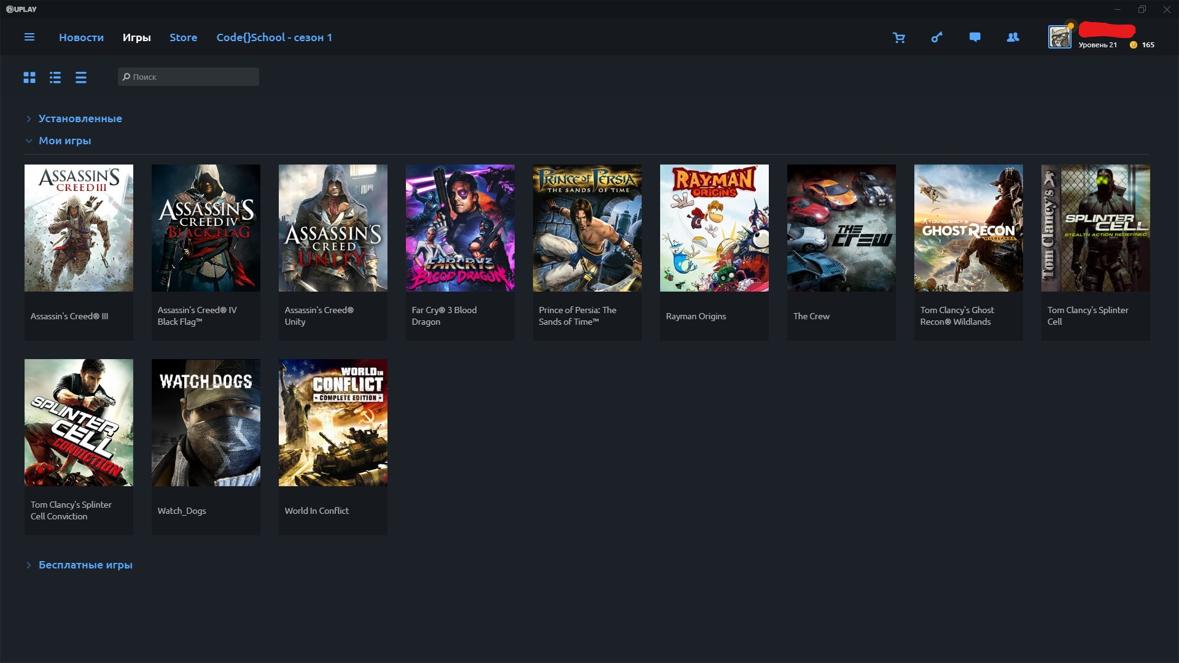Image resolution: width=1179 pixels, height=663 pixels.
Task: Open Prince of Persia Sands of Time cover
Action: tap(587, 228)
